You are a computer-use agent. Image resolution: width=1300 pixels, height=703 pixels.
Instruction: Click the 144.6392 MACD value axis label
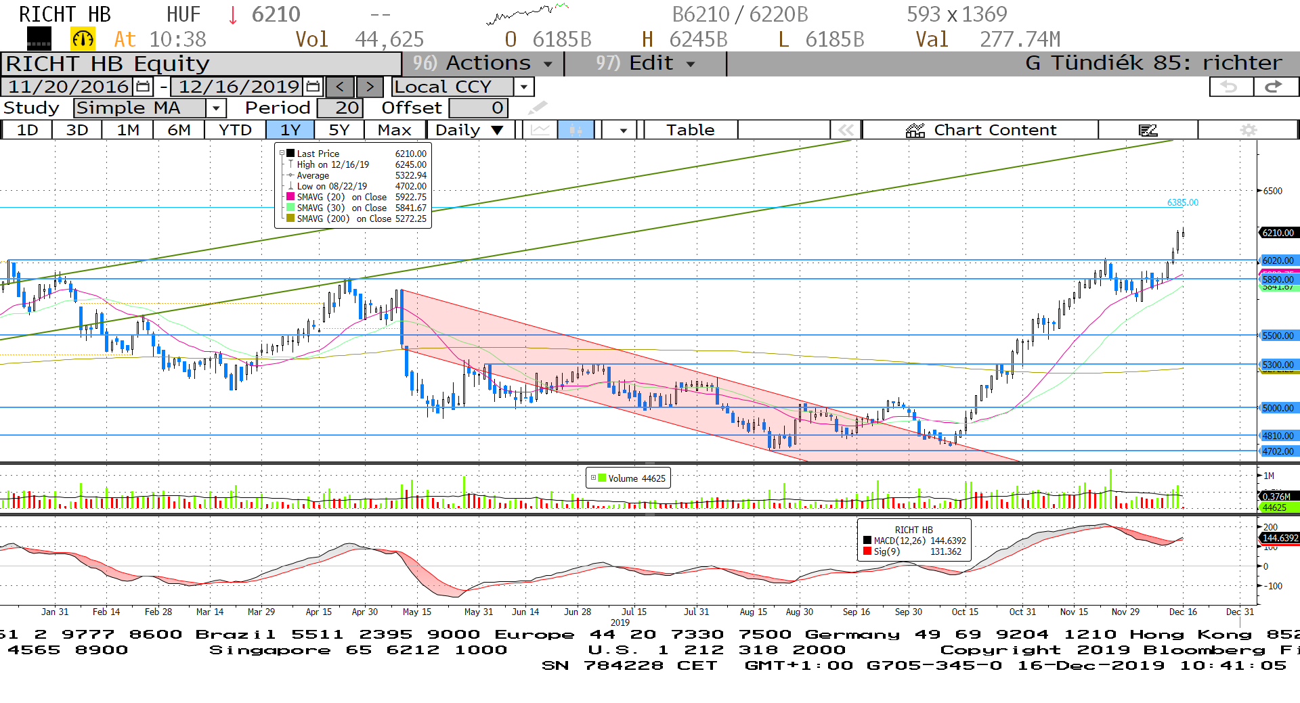(1279, 538)
